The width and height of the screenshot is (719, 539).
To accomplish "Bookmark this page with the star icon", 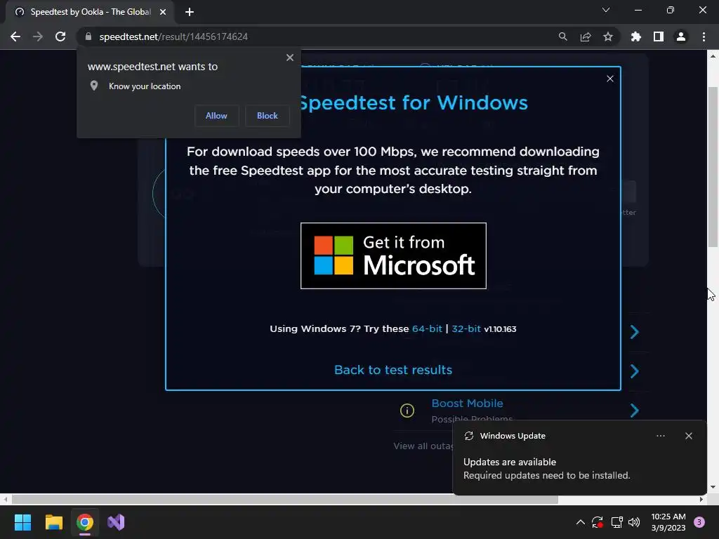I will pyautogui.click(x=608, y=36).
